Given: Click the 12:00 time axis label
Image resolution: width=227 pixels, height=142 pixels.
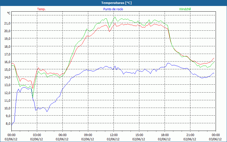Looking at the screenshot, I should (x=114, y=135).
